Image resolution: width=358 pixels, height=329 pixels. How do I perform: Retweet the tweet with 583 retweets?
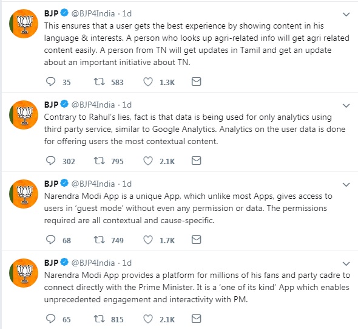(100, 81)
